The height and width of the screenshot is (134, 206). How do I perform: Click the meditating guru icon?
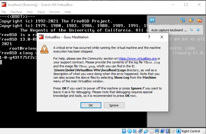(44, 49)
